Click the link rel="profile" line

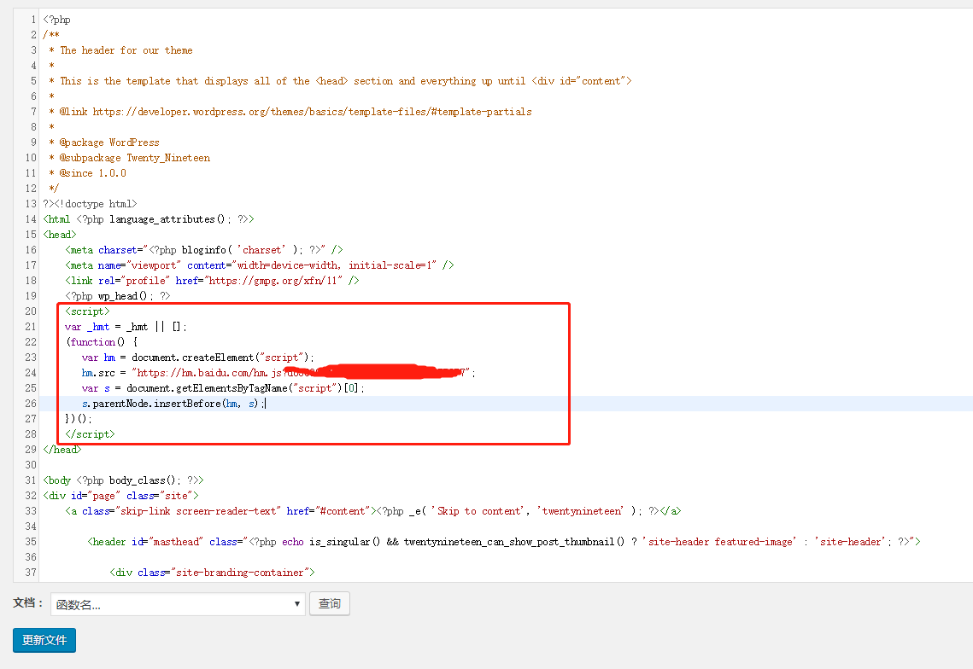[212, 281]
